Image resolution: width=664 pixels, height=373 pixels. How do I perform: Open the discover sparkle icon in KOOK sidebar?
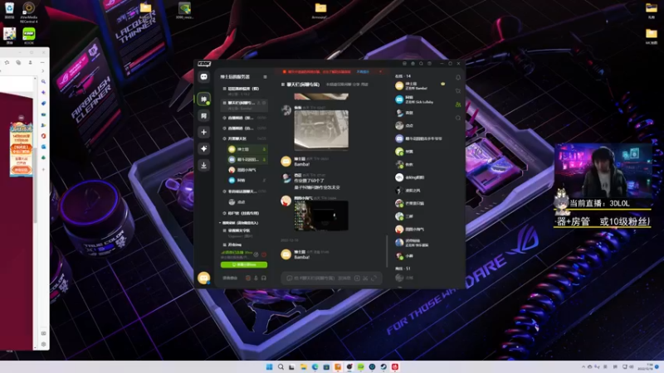click(203, 149)
